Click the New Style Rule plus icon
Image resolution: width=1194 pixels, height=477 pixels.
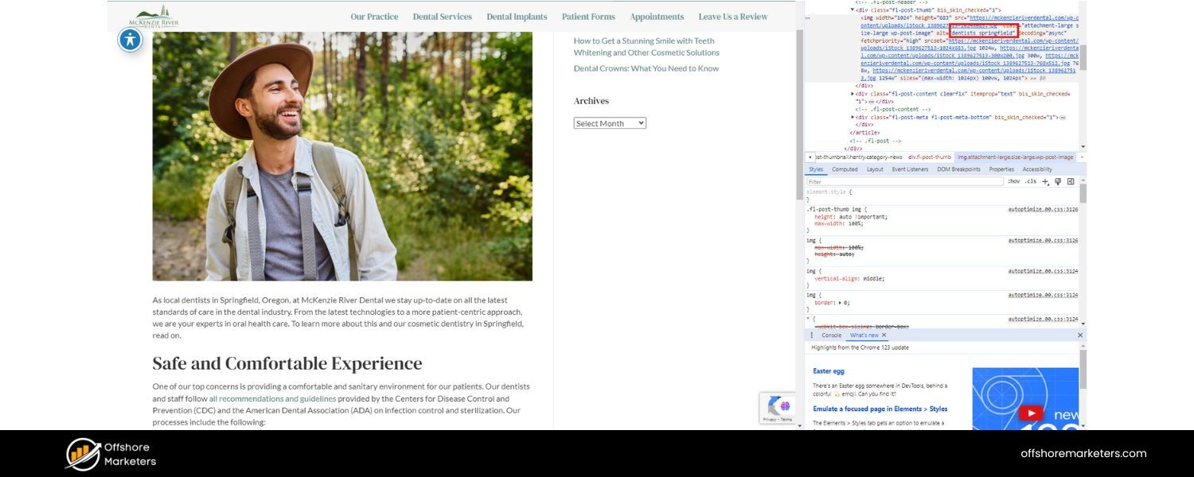[1045, 180]
